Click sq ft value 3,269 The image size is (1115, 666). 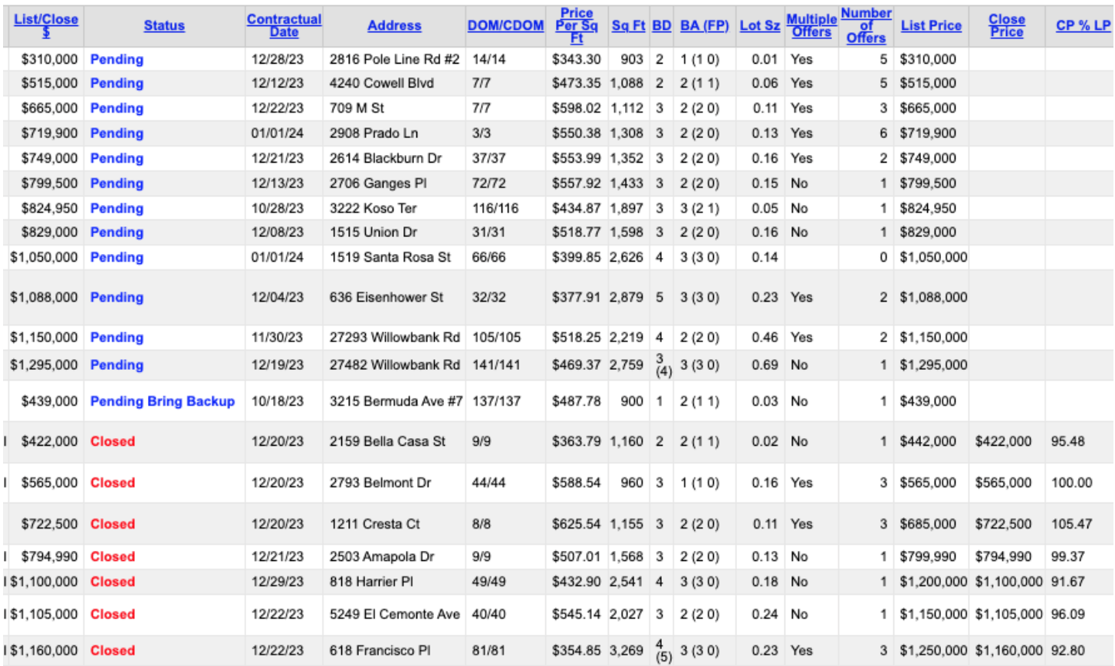(x=627, y=650)
